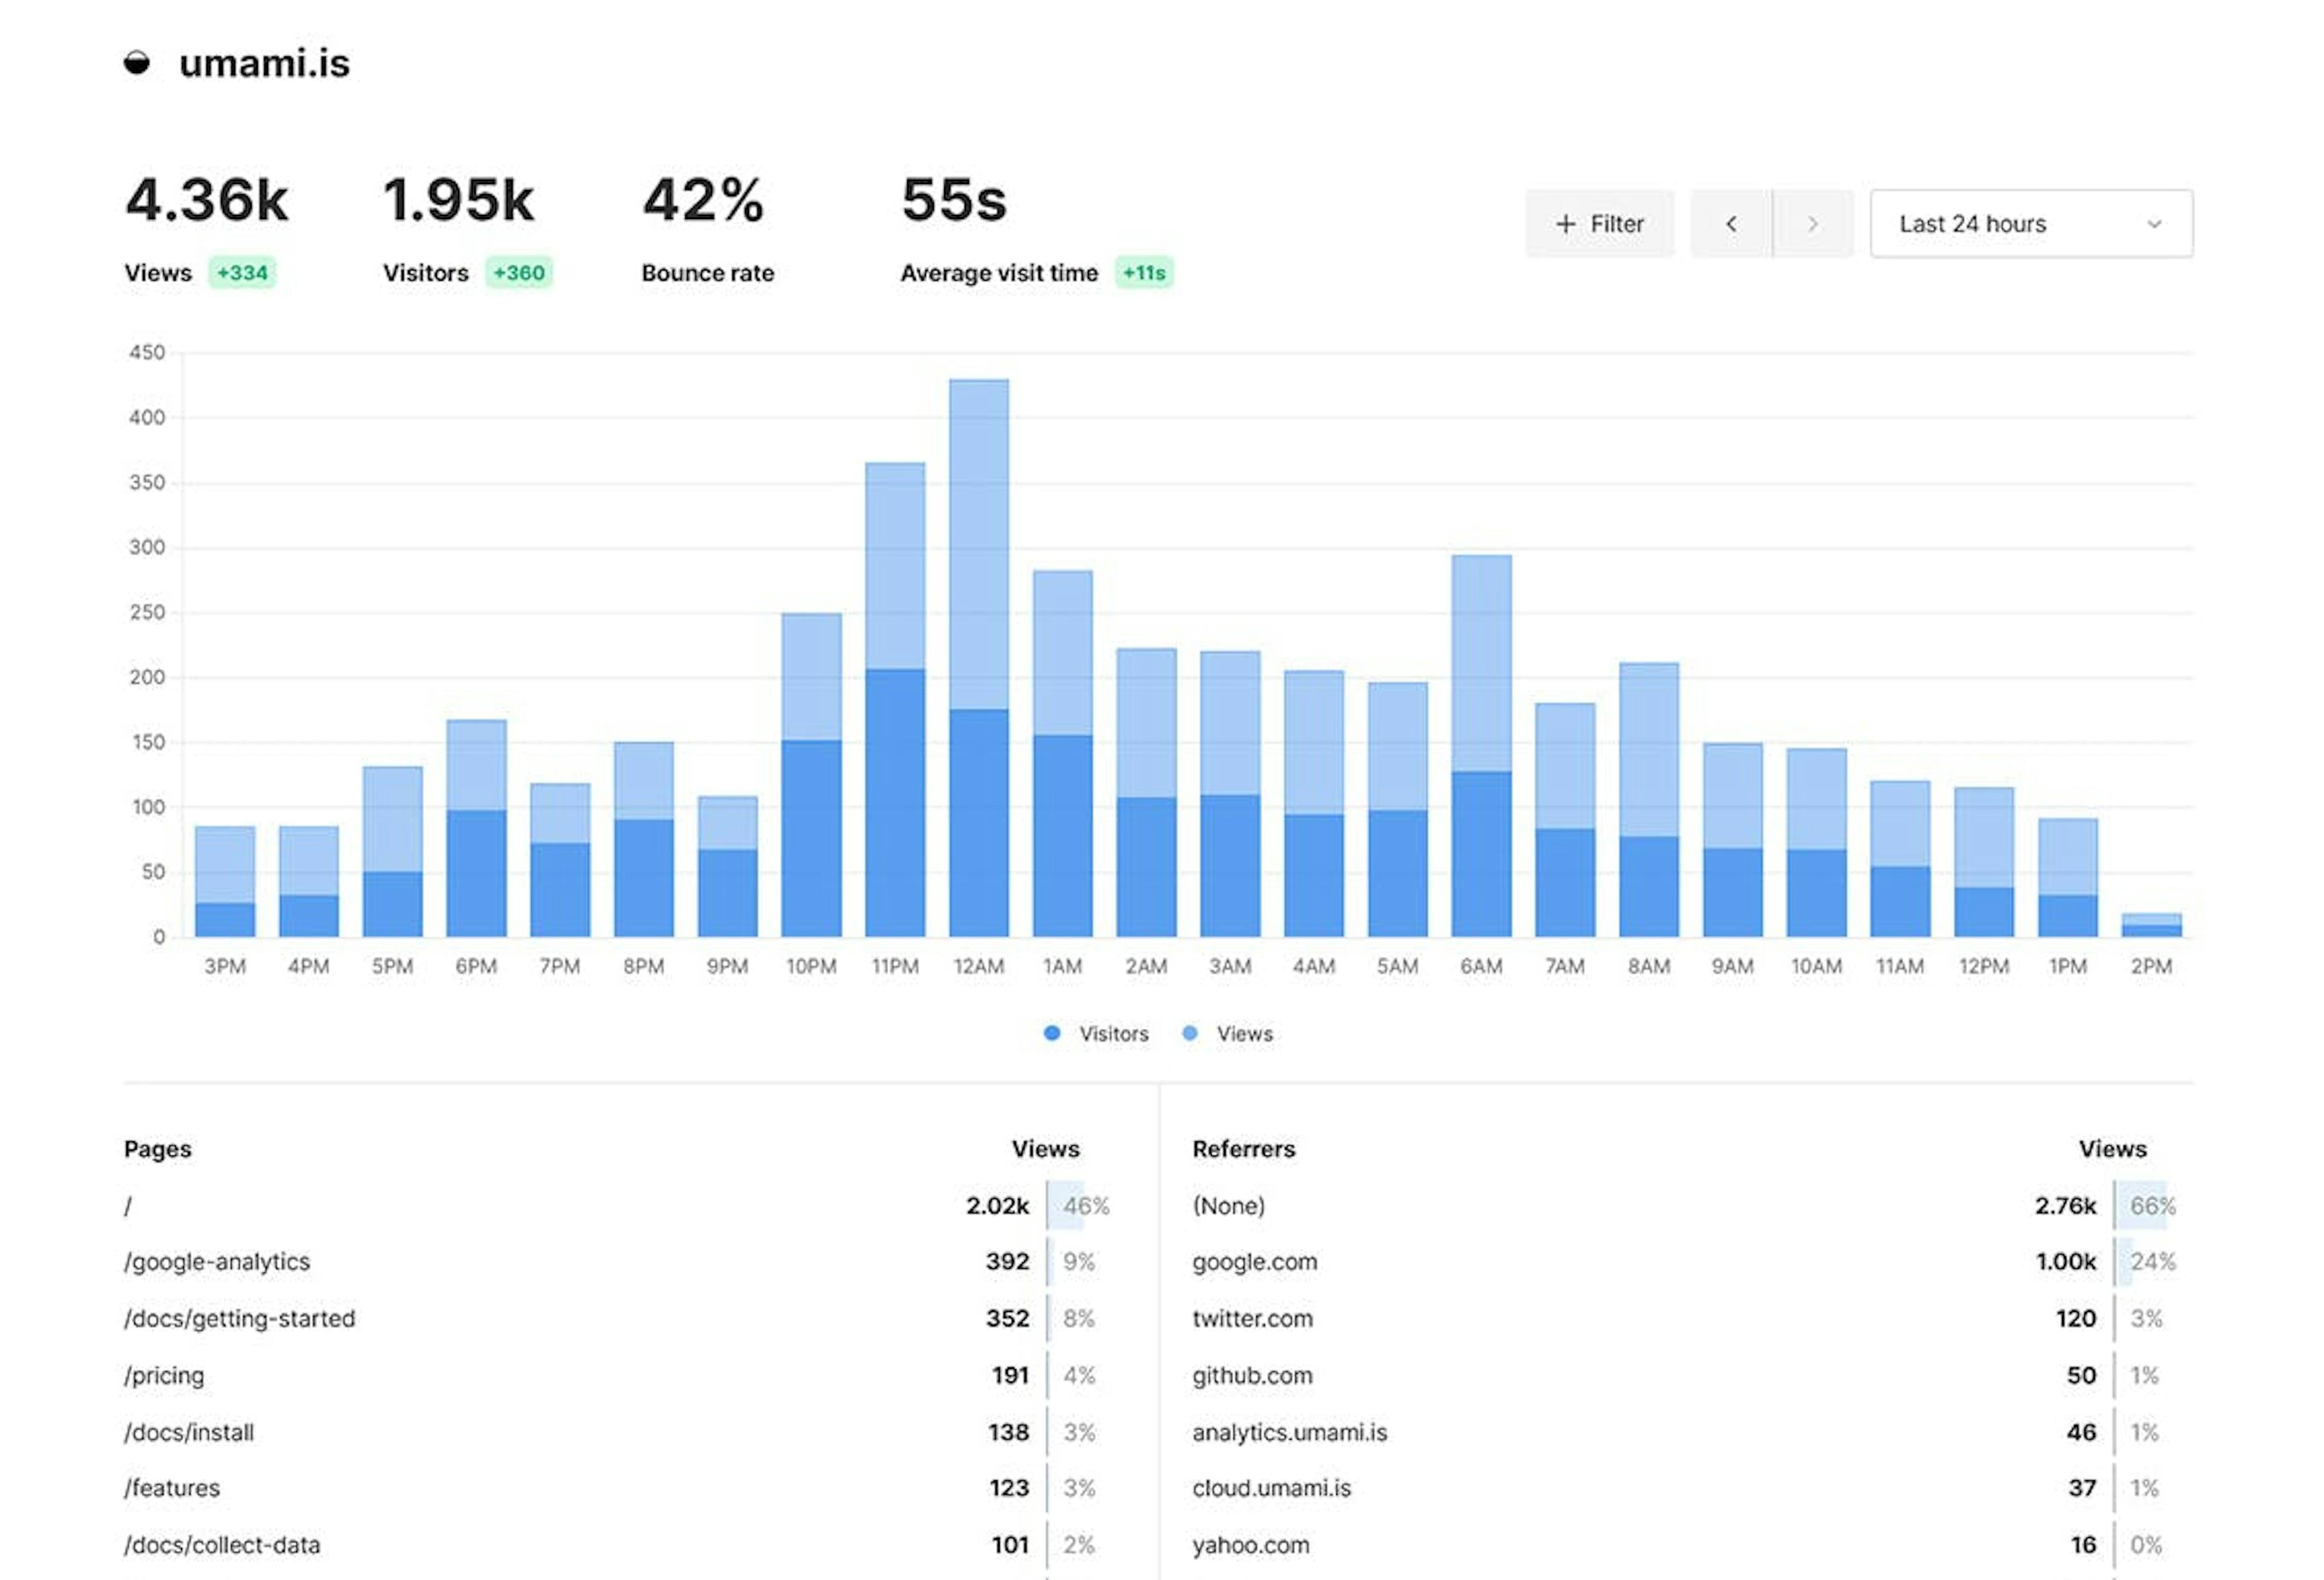Click the umami logo icon
Image resolution: width=2324 pixels, height=1580 pixels.
(x=137, y=63)
